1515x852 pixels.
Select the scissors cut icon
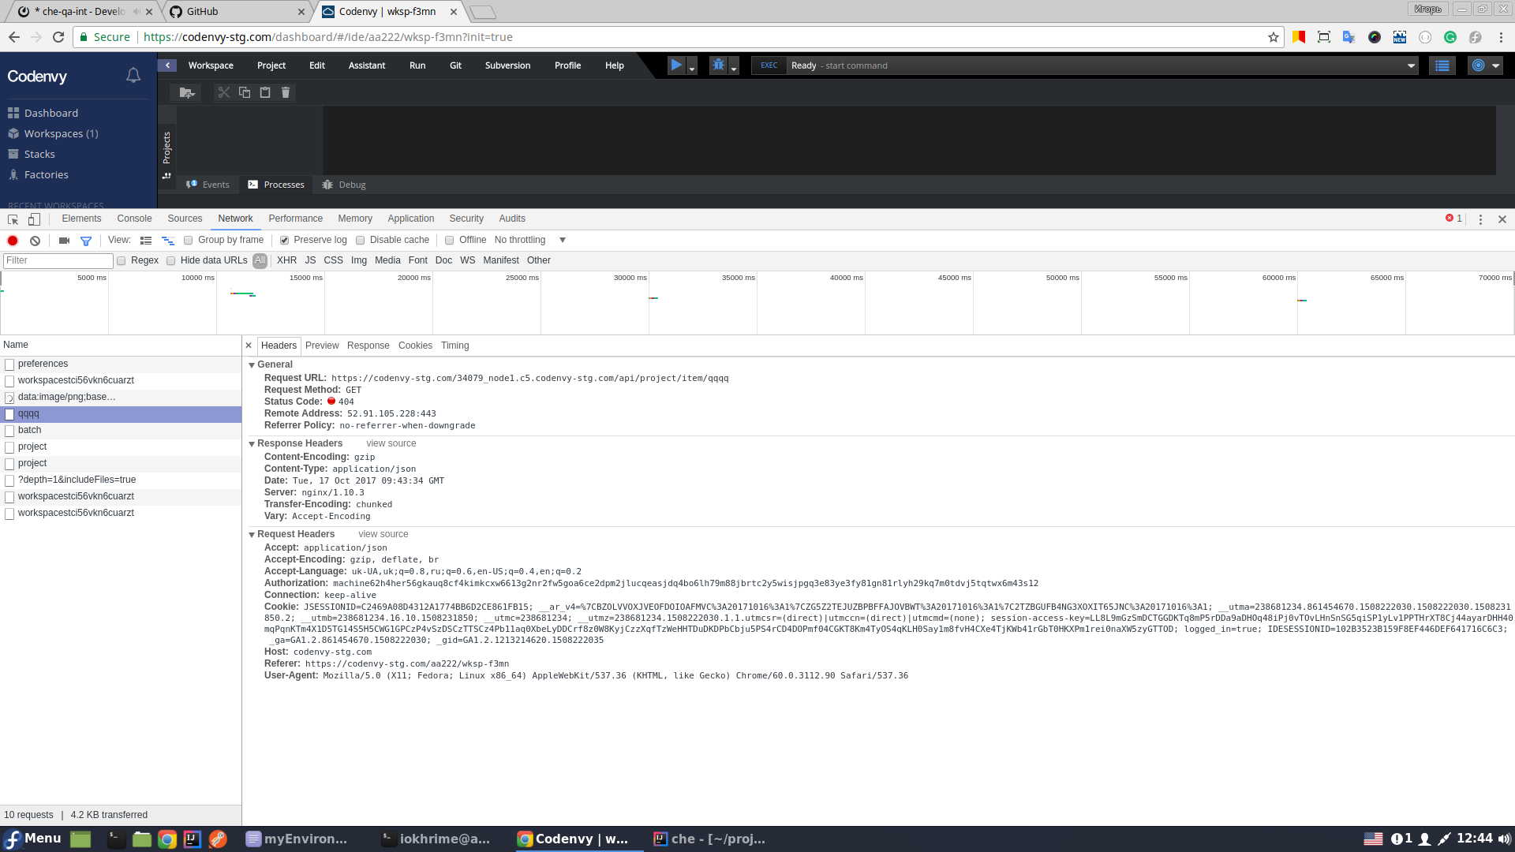(x=224, y=92)
